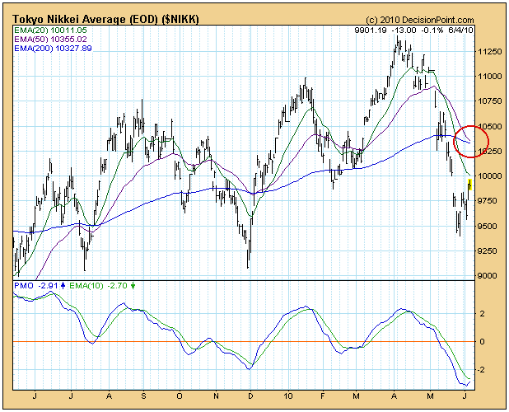Click the price change value -13.00
Image resolution: width=509 pixels, height=412 pixels.
[x=404, y=30]
